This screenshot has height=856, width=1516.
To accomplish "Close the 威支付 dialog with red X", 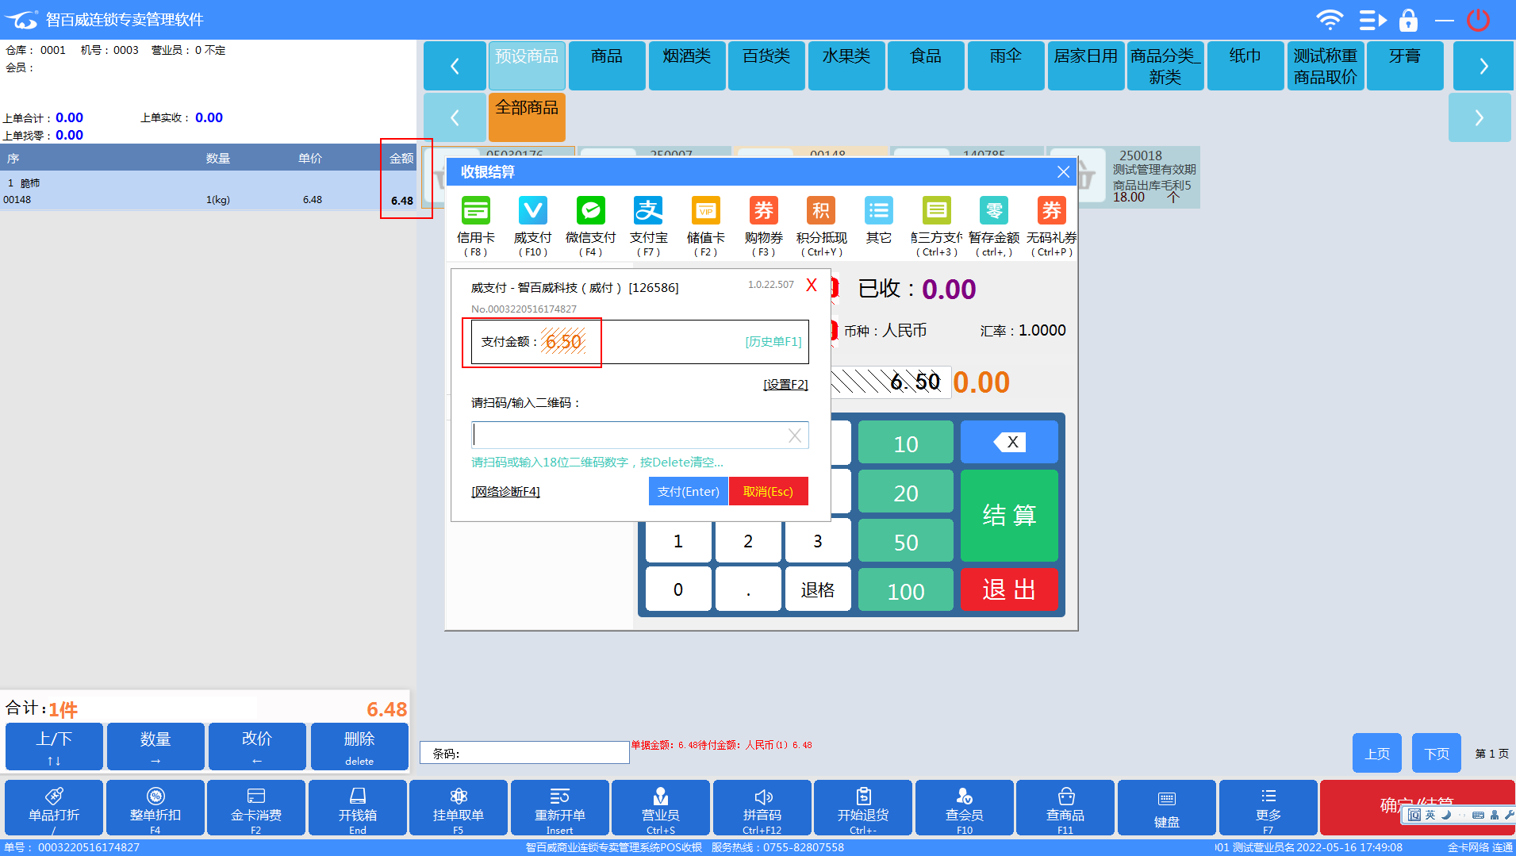I will (x=811, y=286).
